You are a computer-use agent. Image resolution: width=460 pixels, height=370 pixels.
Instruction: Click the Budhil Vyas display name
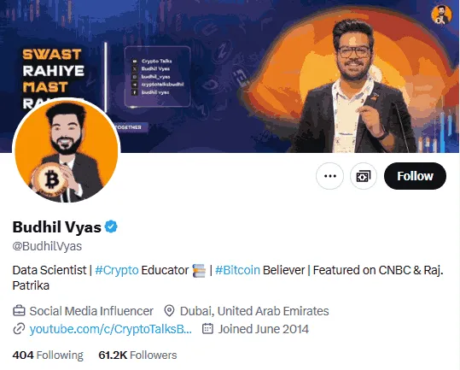coord(56,226)
